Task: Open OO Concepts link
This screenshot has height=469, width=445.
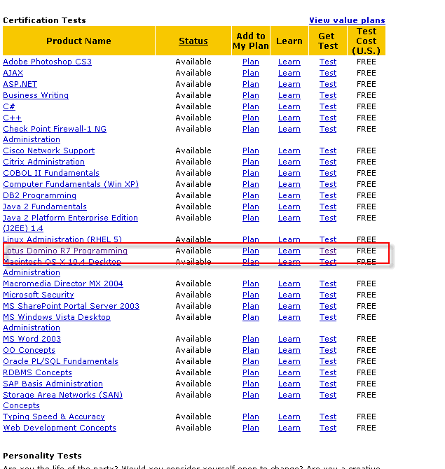Action: 29,350
